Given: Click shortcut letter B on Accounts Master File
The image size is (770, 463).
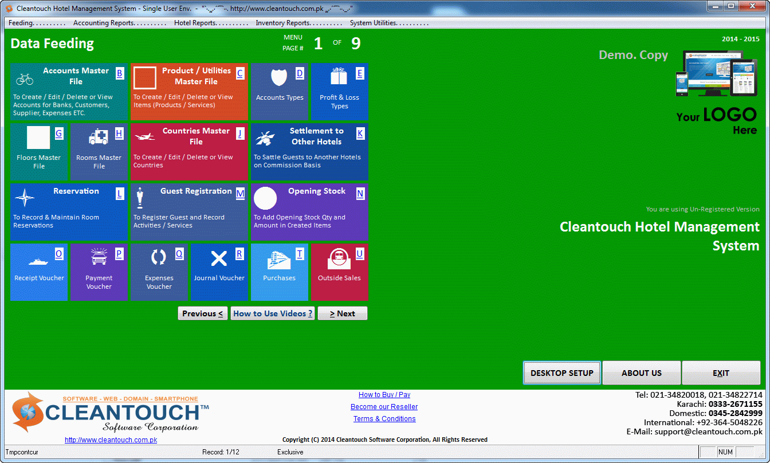Looking at the screenshot, I should (x=120, y=73).
